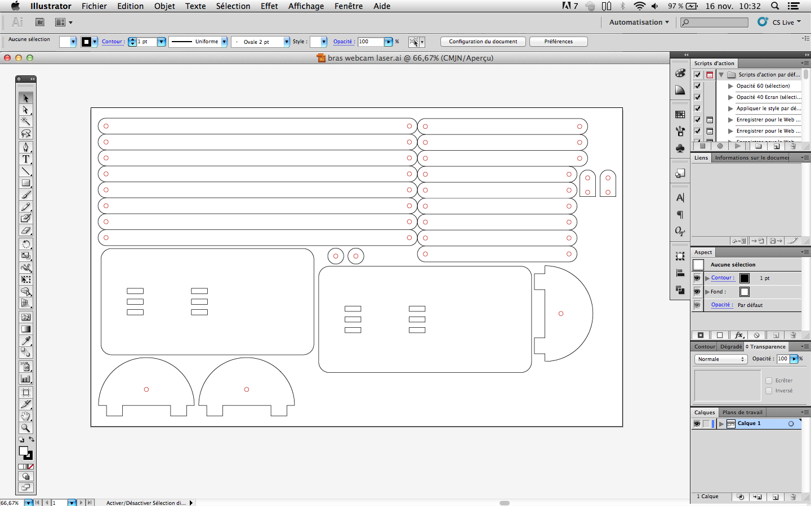Toggle checkbox for Opacité 40 Ecran action
811x506 pixels.
697,97
